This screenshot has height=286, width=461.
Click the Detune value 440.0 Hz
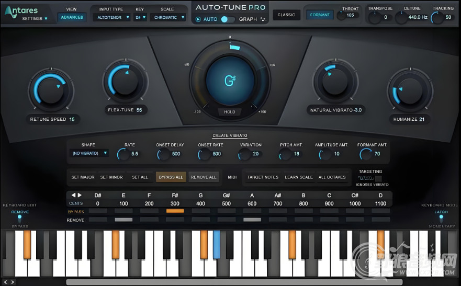[x=418, y=17]
